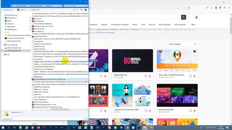This screenshot has height=130, width=232.
Task: Download the Mexico Map item
Action: tap(195, 76)
